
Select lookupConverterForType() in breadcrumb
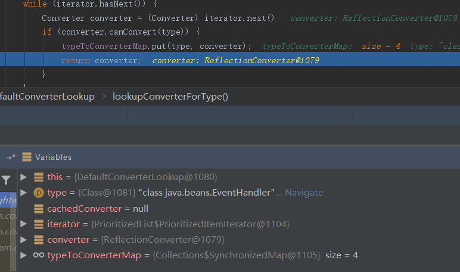point(170,97)
